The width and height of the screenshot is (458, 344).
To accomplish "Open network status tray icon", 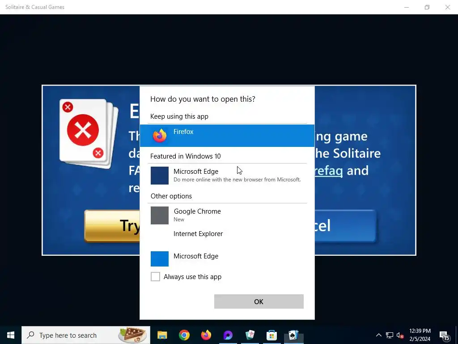I will (390, 335).
